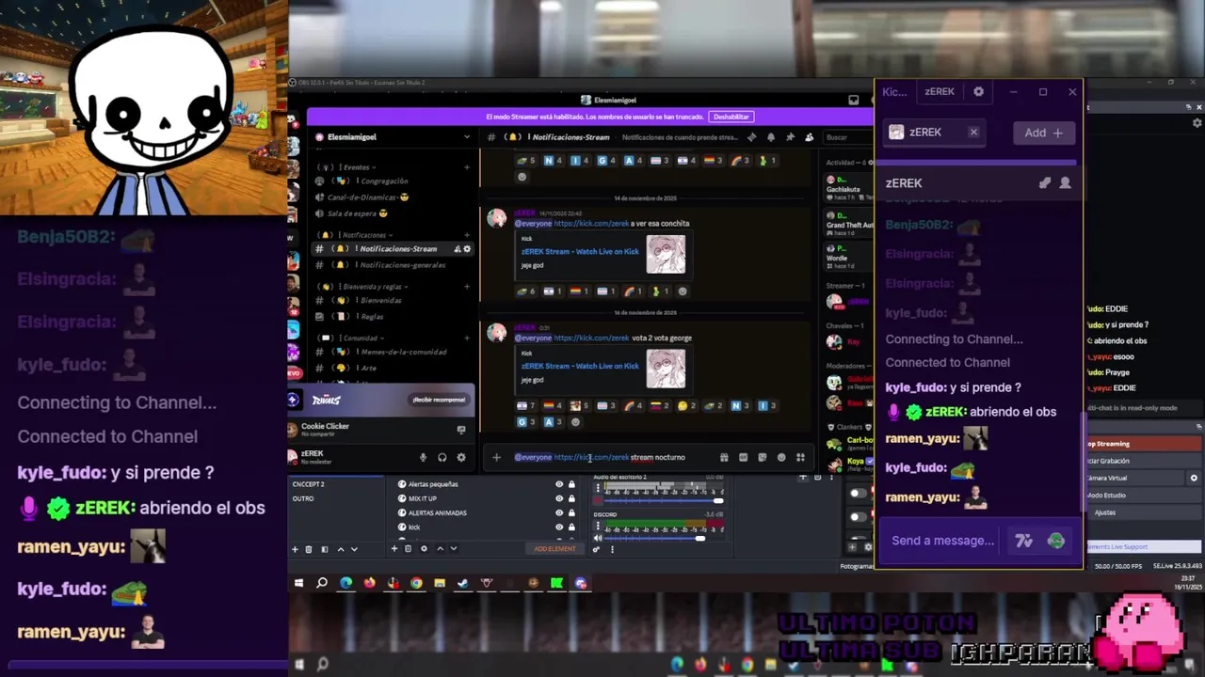
Task: Hide the ALERTAS ANIMADAS source in OBS
Action: [x=559, y=512]
